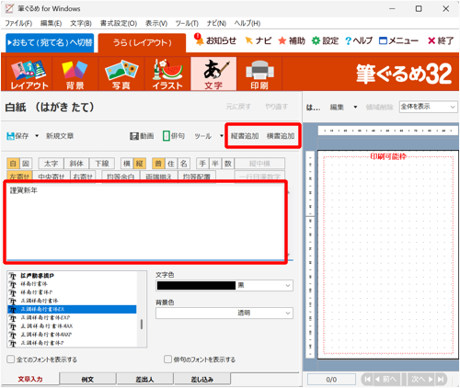Toggle 斜体 italic formatting
Screen dimensions: 460x388
click(76, 164)
